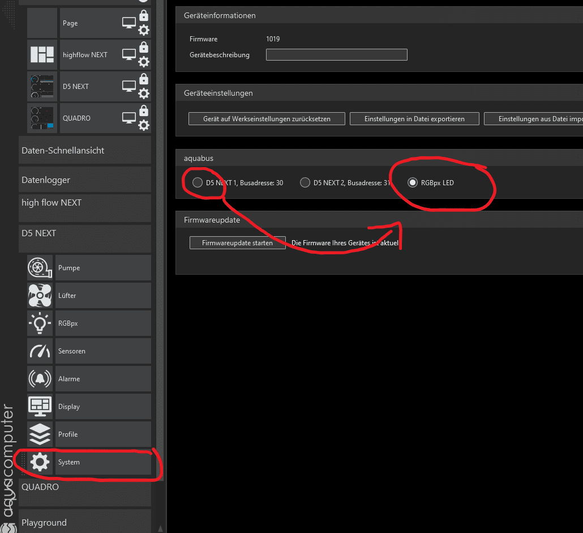Click Einstellungen aus Datei importieren button
Viewport: 583px width, 533px height.
534,118
